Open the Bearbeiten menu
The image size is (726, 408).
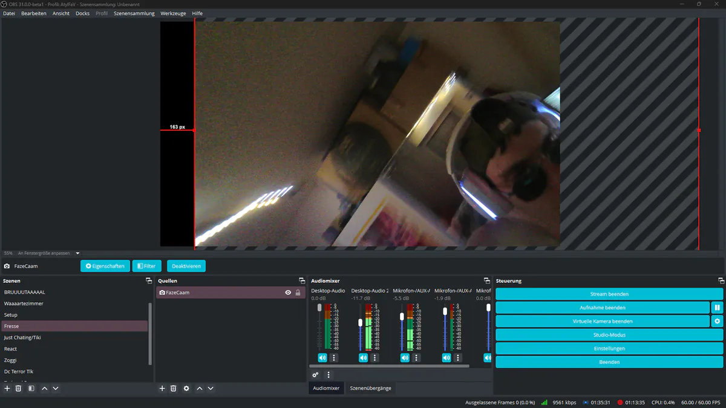pyautogui.click(x=34, y=13)
